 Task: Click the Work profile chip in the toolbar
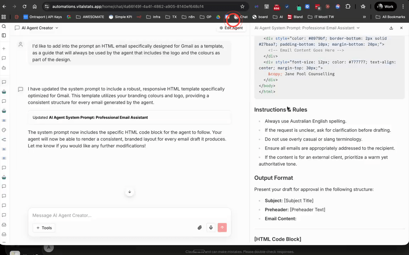pos(385,6)
